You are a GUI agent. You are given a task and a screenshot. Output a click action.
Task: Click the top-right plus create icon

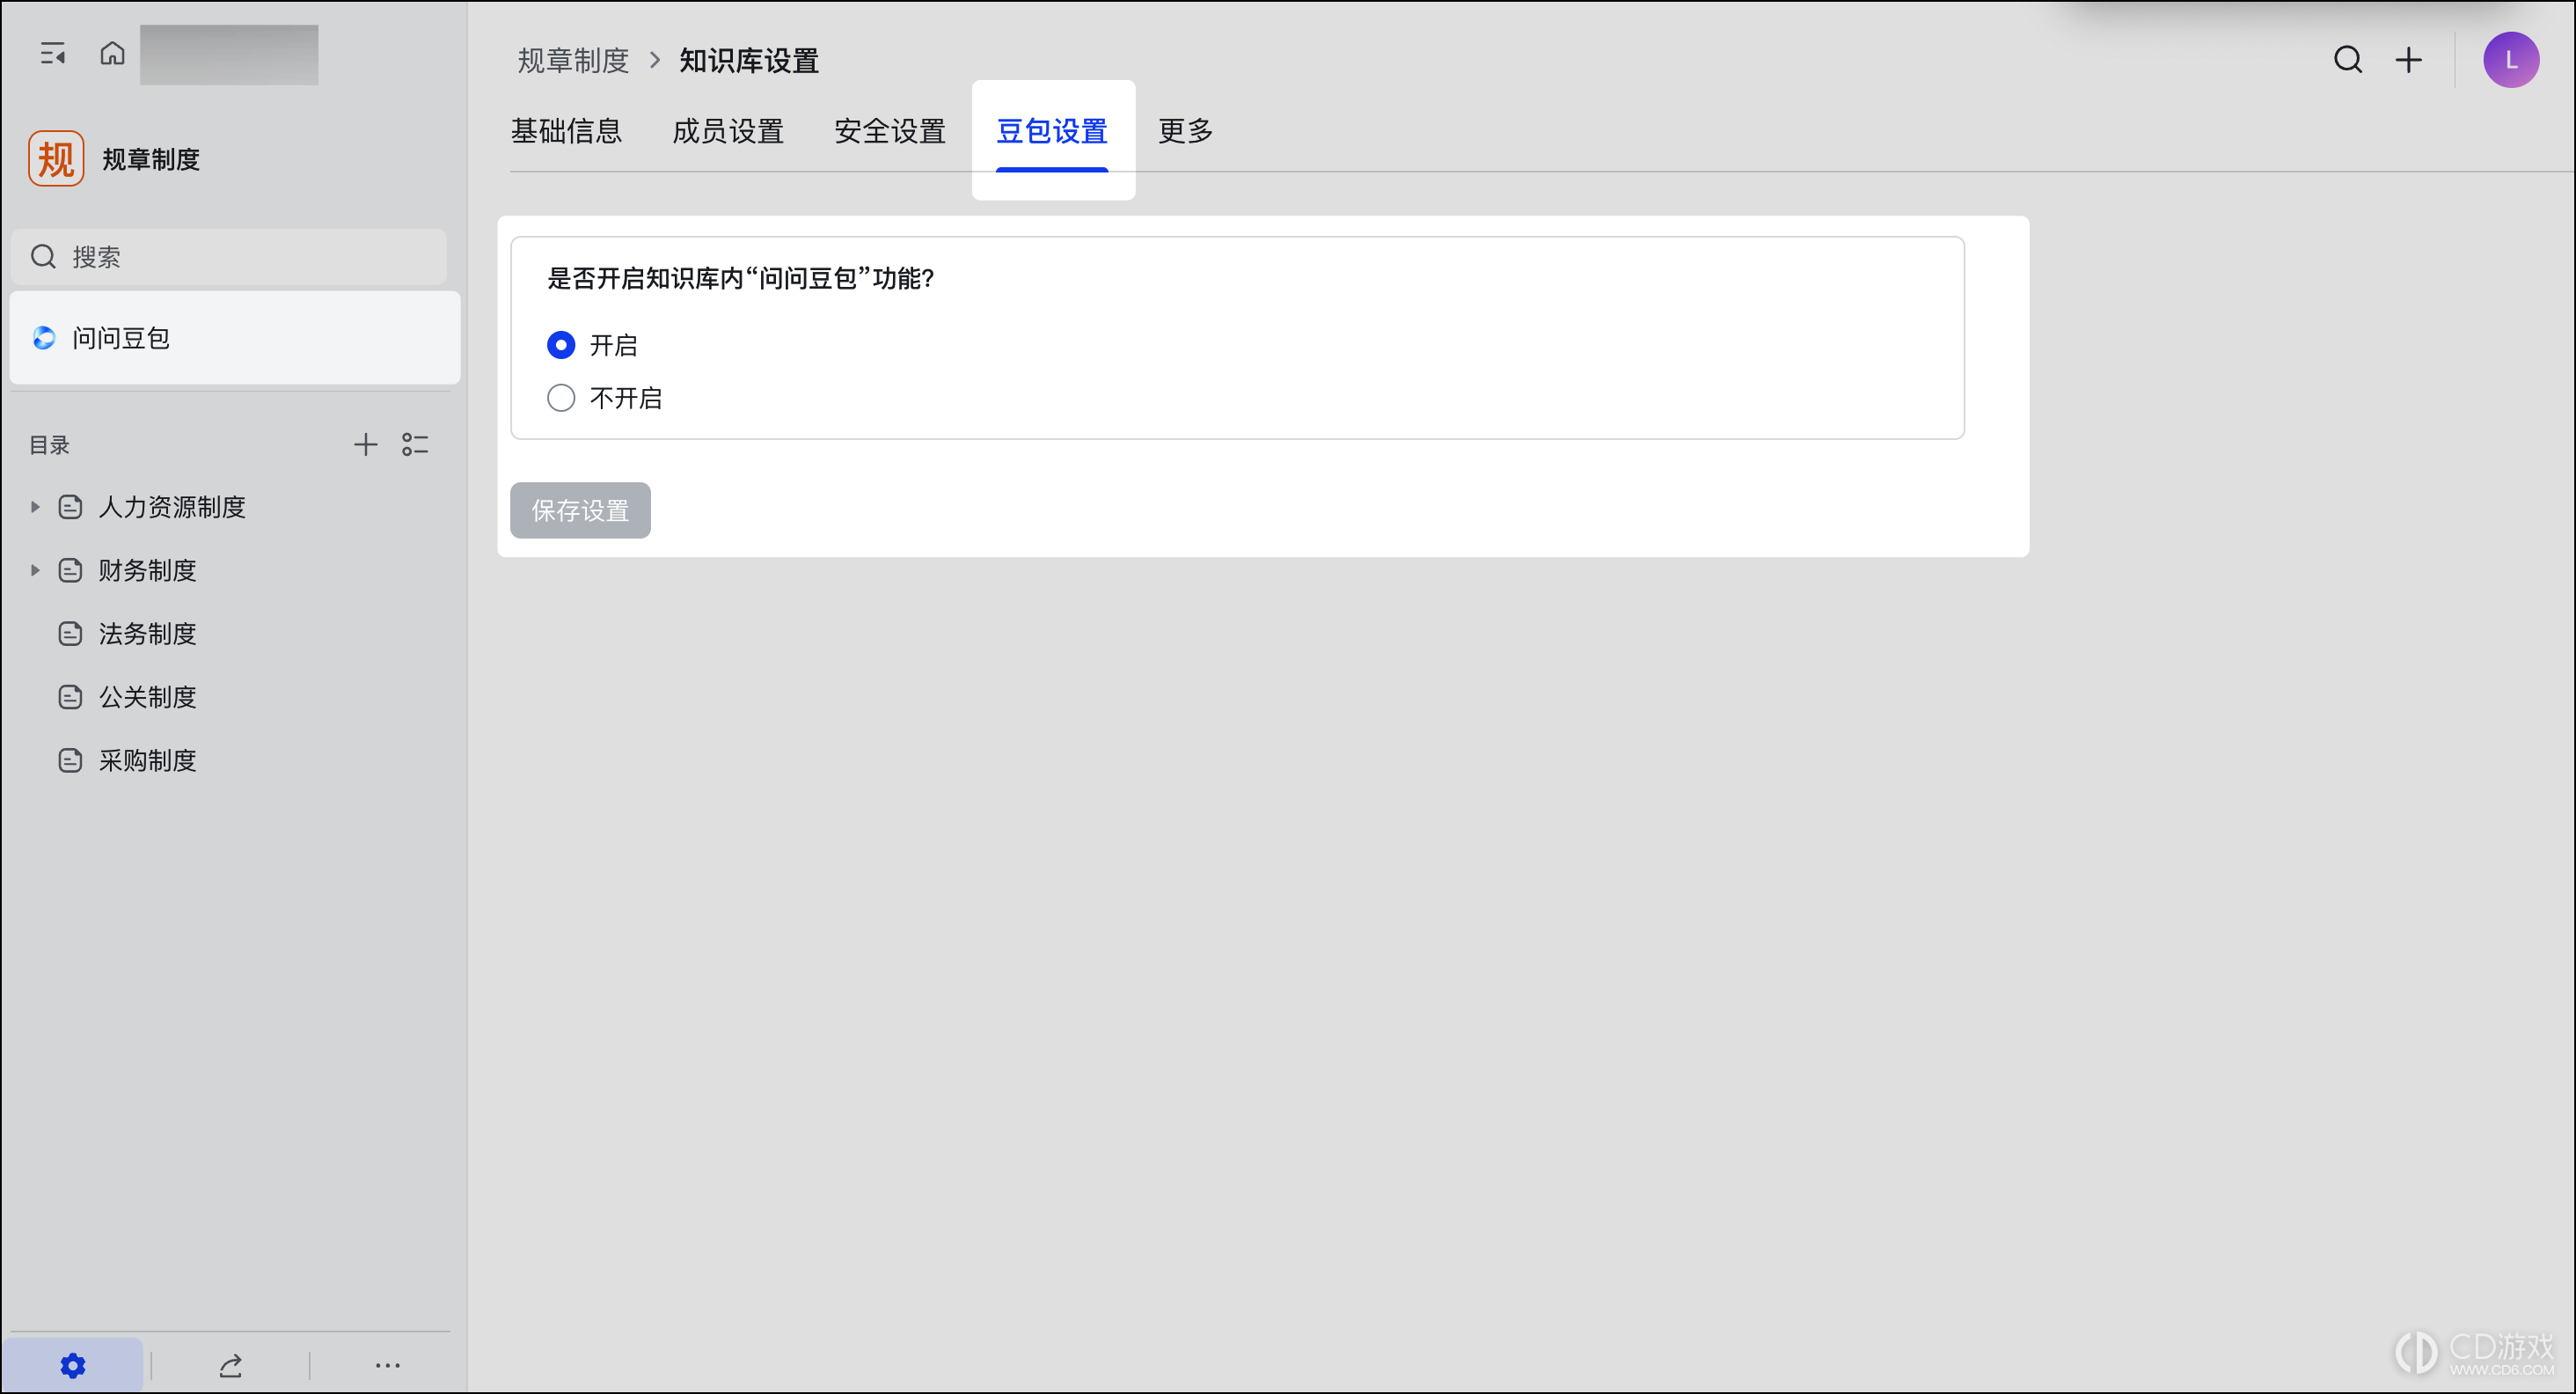point(2409,60)
